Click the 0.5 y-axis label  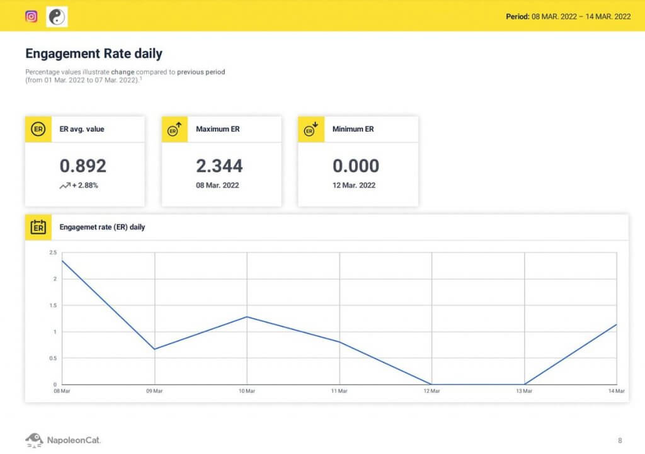tap(53, 358)
